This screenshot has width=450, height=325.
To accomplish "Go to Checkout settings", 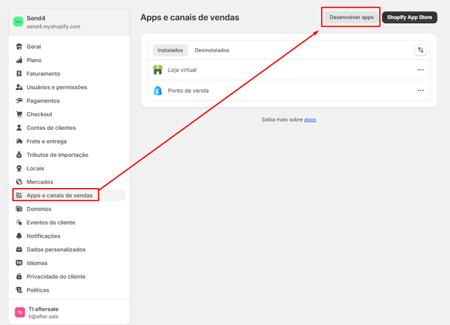I will pyautogui.click(x=69, y=114).
